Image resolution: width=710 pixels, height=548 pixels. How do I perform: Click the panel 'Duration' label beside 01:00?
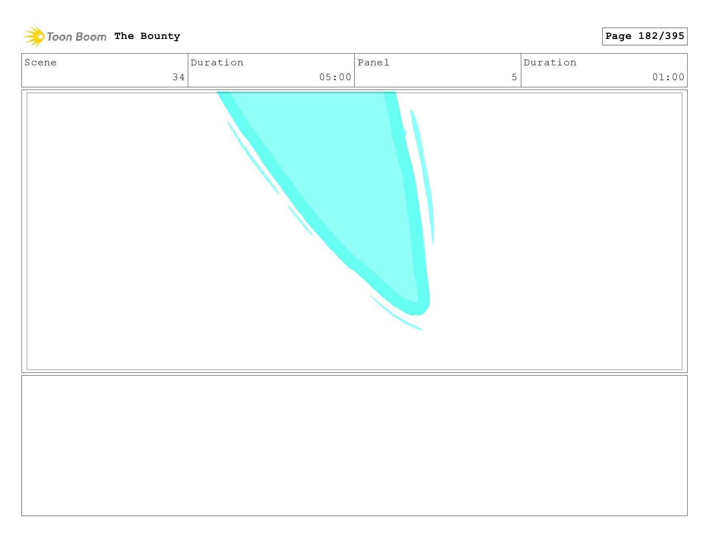pos(550,63)
